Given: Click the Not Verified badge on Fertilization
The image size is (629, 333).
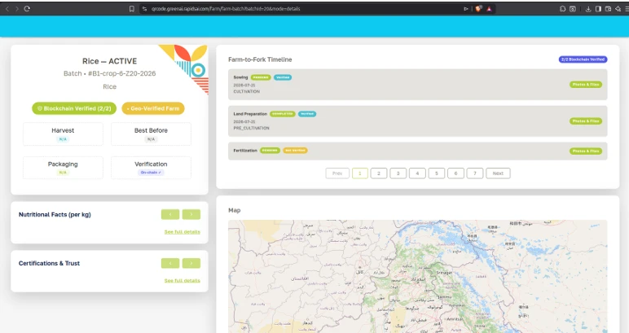Looking at the screenshot, I should (295, 151).
